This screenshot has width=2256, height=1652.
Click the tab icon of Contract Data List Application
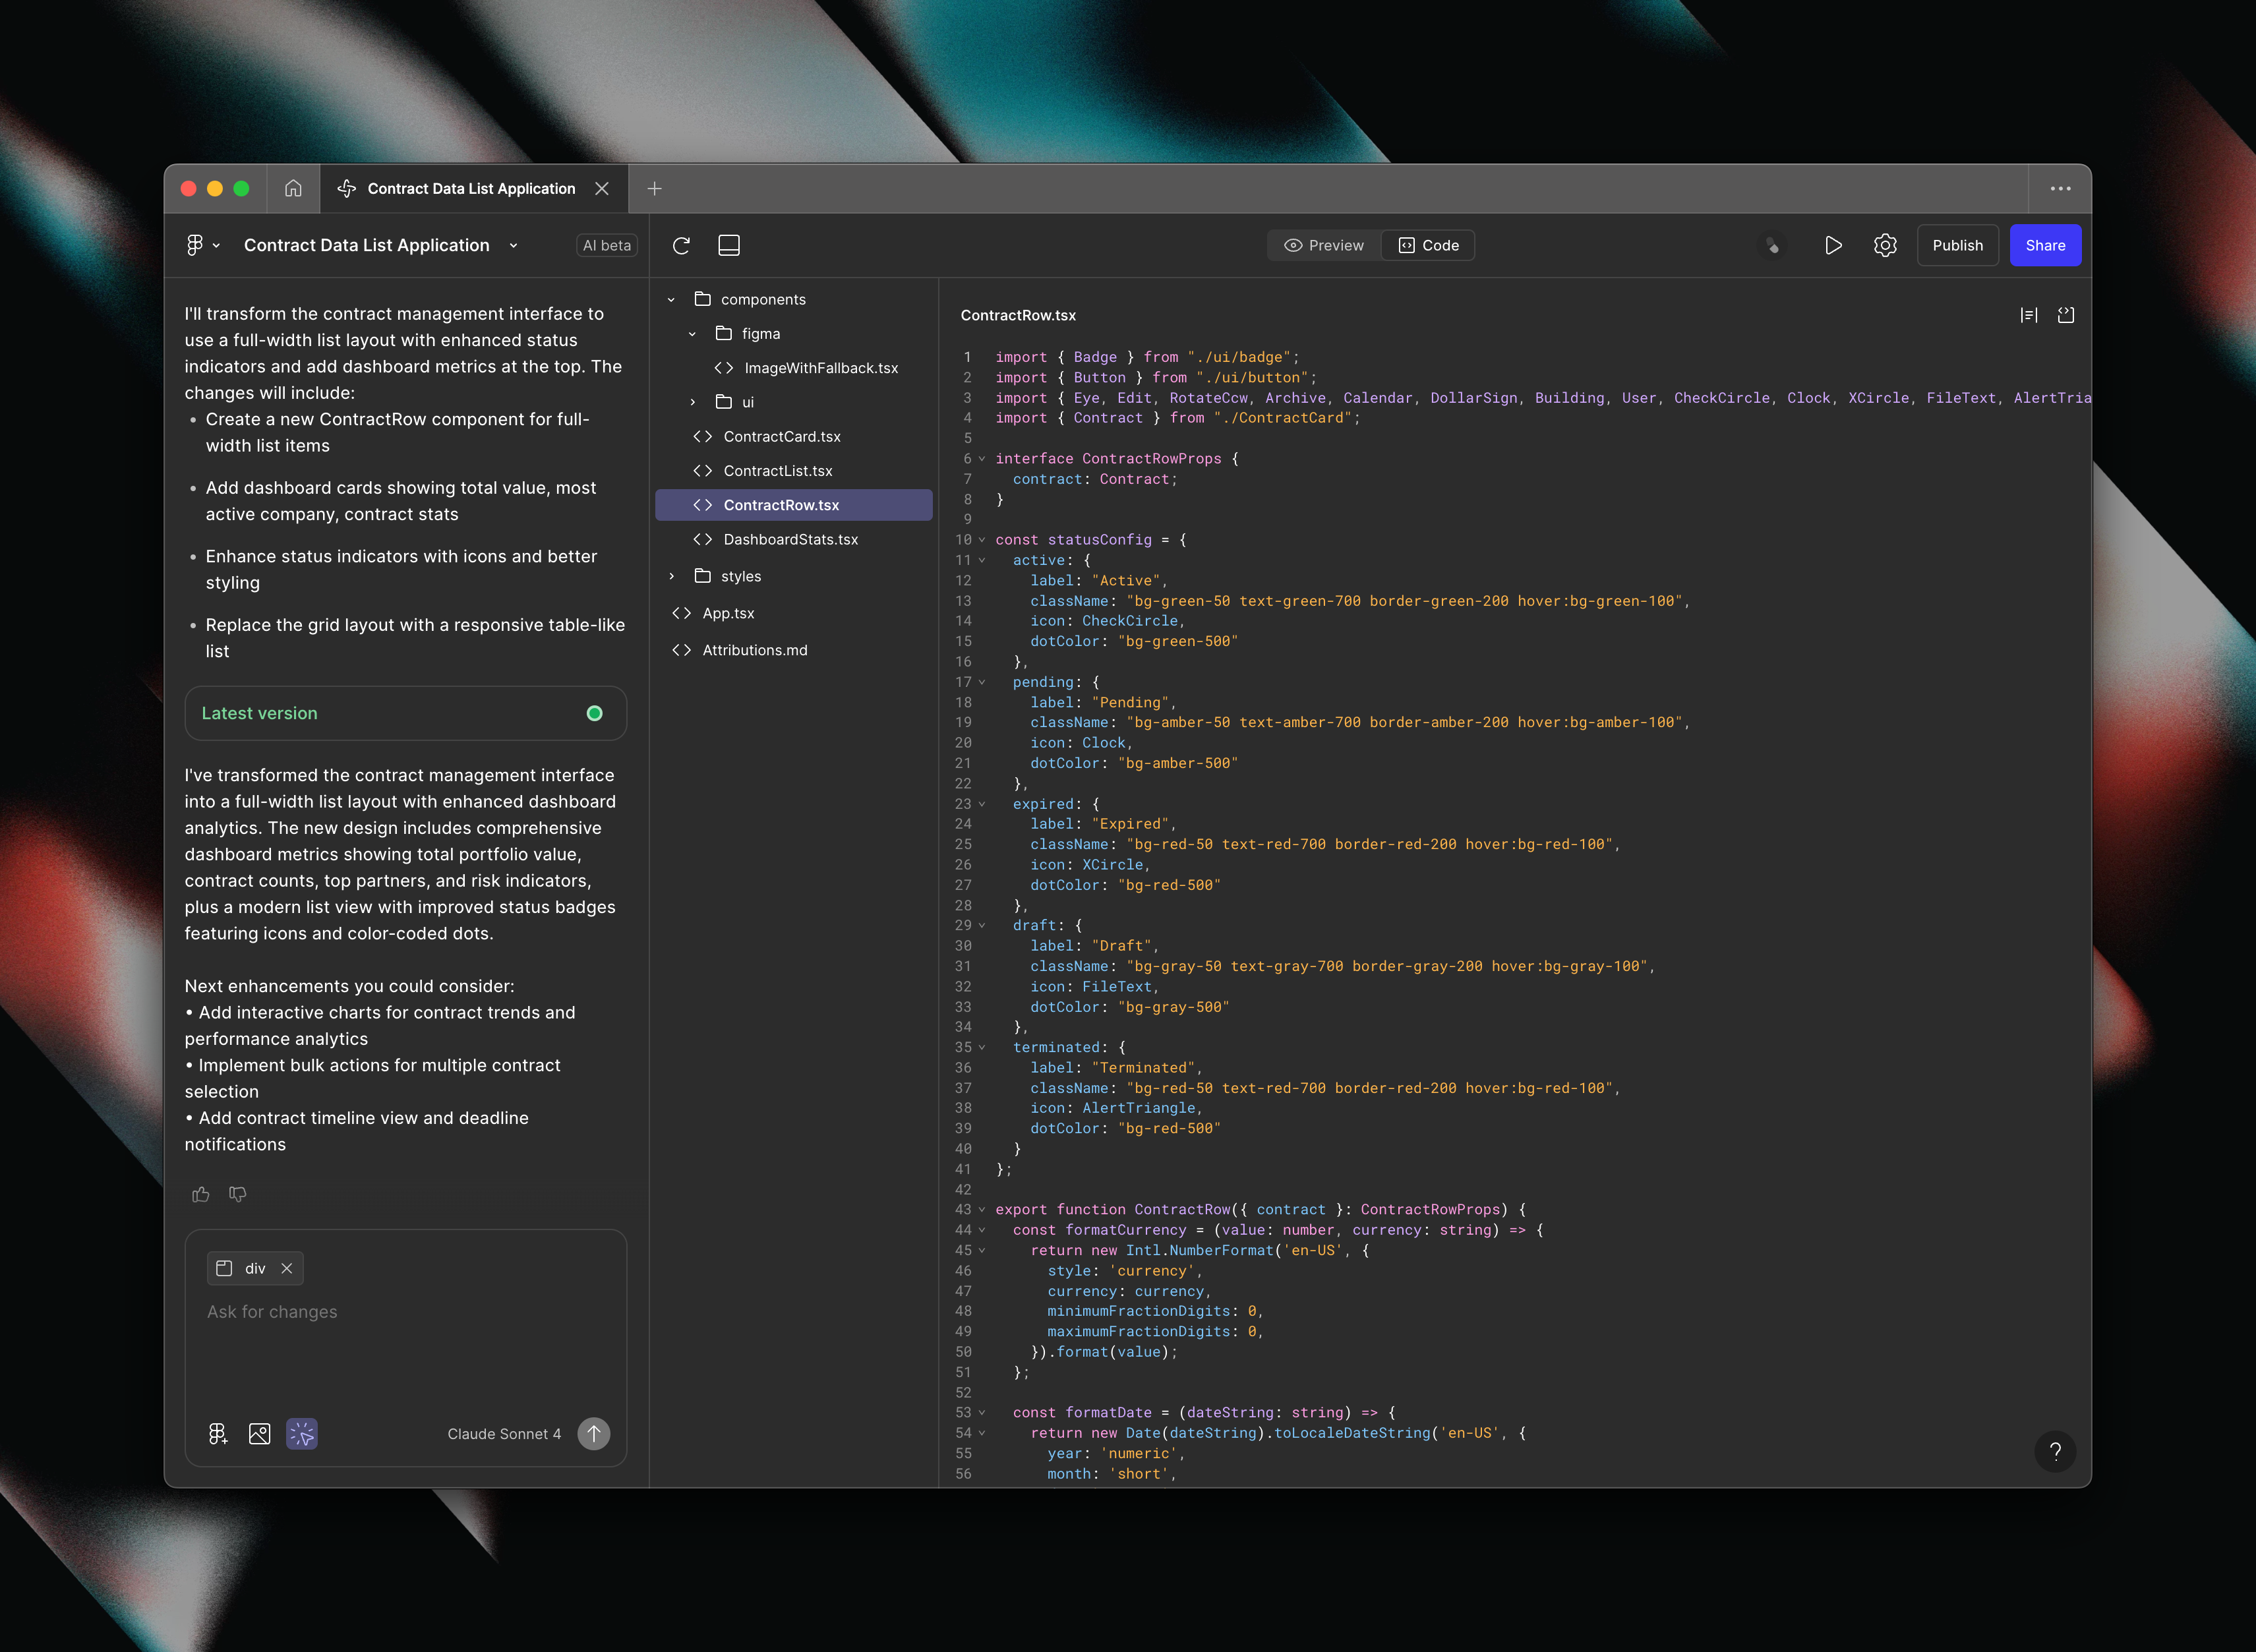[x=347, y=188]
